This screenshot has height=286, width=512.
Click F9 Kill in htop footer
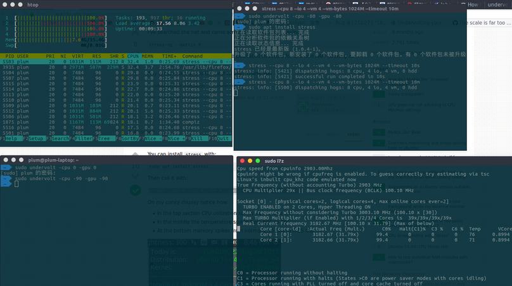pyautogui.click(x=195, y=138)
